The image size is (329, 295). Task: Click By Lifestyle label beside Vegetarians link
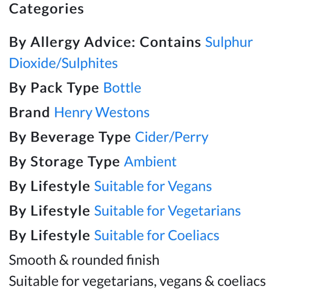49,211
